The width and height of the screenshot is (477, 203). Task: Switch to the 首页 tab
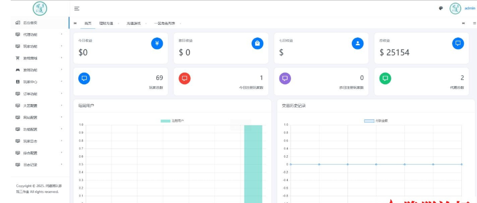click(88, 23)
